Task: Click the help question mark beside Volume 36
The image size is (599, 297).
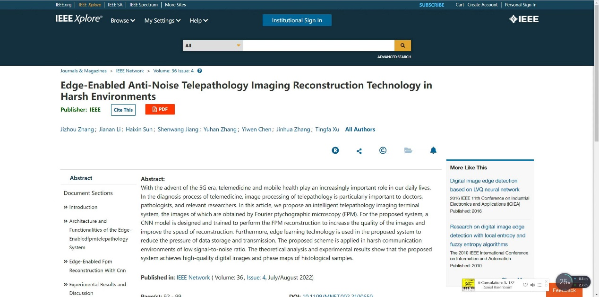Action: (x=199, y=71)
